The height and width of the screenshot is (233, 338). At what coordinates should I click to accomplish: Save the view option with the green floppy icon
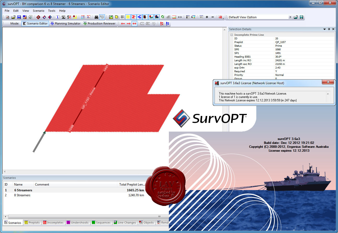[x=301, y=17]
